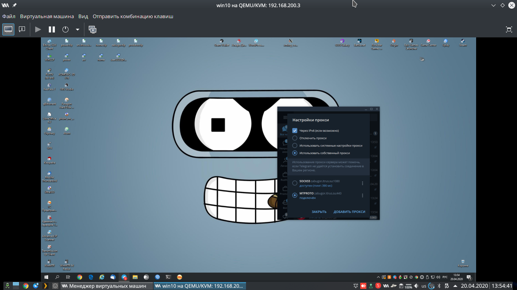Open Rockstar Games launcher shortcut

tap(376, 44)
